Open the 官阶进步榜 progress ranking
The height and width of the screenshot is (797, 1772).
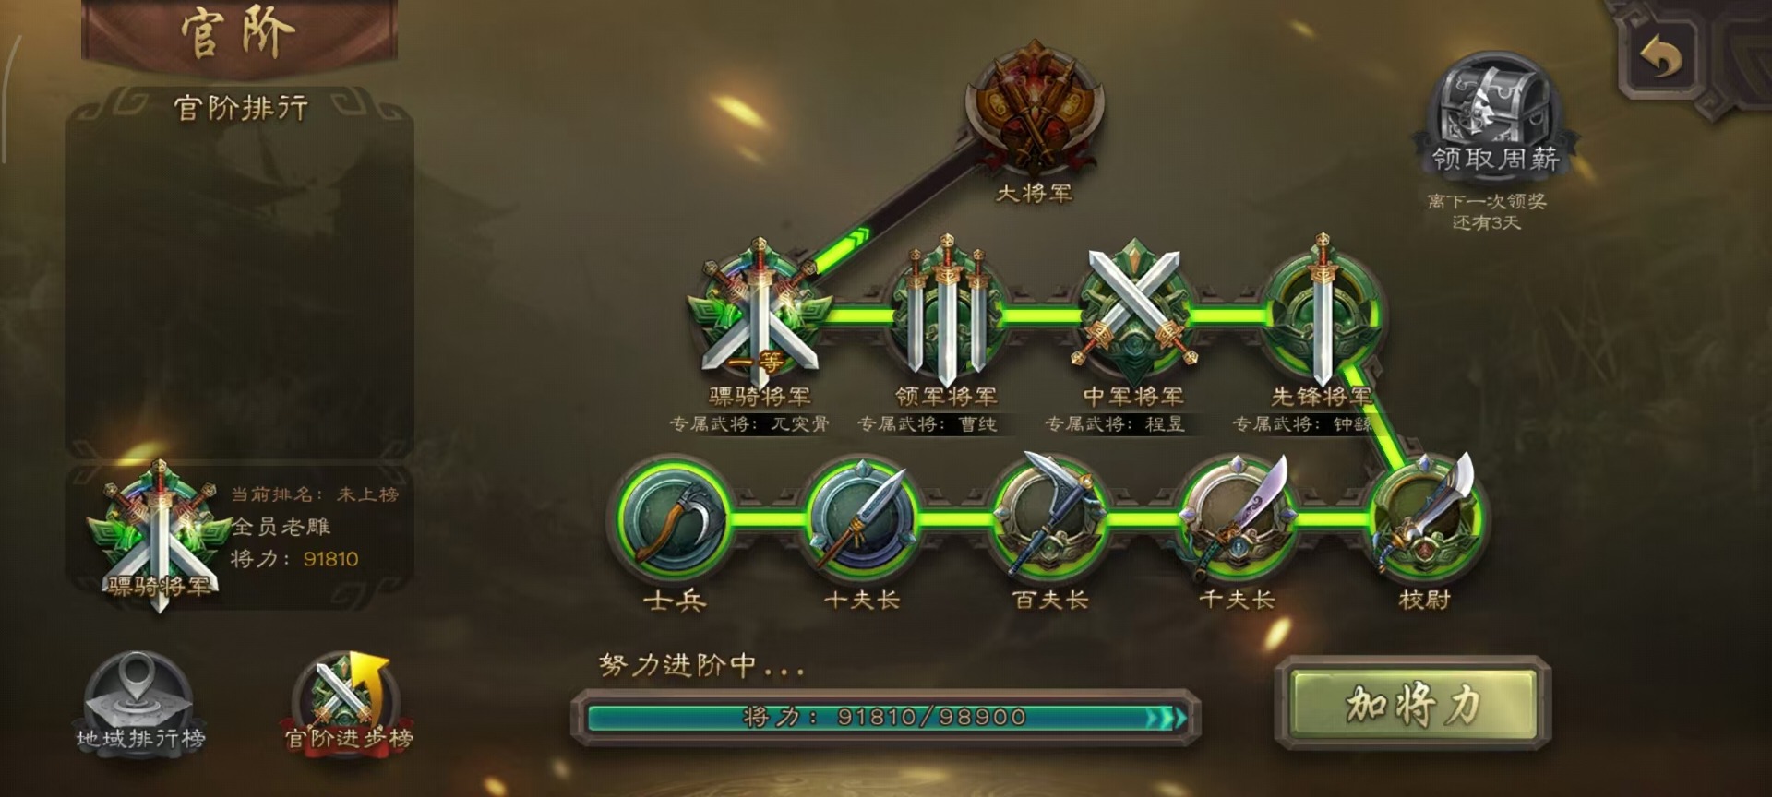[x=349, y=704]
